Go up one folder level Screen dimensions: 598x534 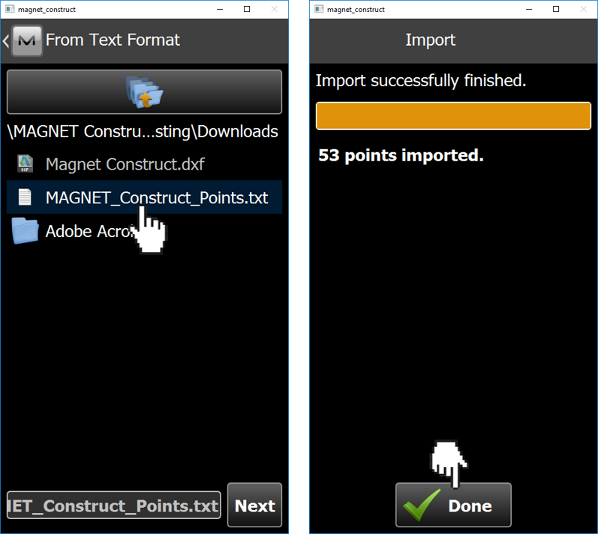[144, 91]
